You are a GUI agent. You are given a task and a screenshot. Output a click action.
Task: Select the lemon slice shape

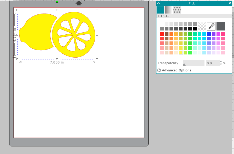(x=74, y=35)
